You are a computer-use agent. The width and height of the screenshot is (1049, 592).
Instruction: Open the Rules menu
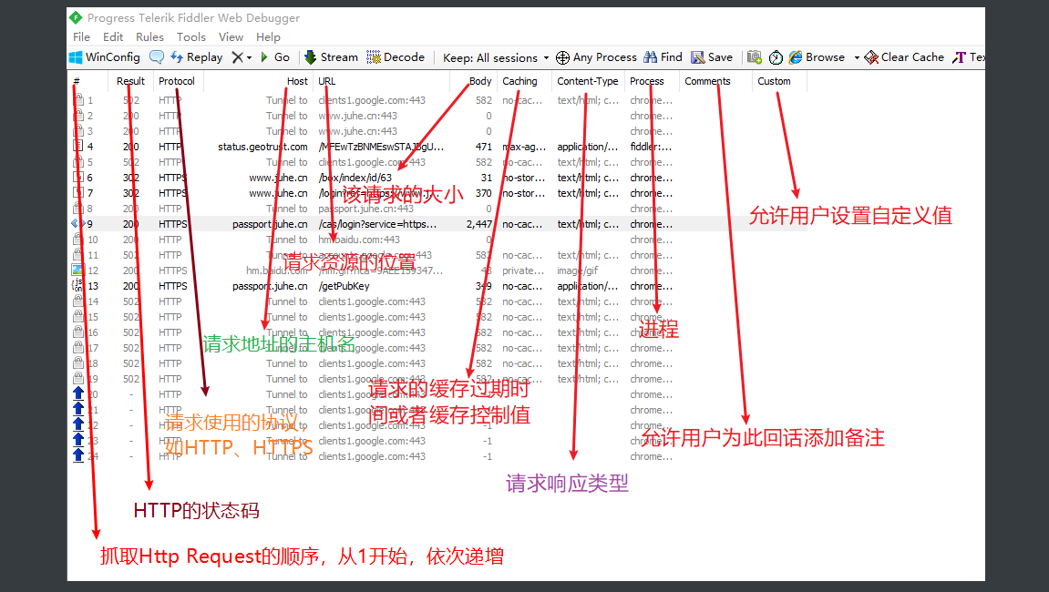pos(149,37)
